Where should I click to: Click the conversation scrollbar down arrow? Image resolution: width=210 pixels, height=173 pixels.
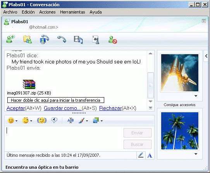(x=151, y=101)
